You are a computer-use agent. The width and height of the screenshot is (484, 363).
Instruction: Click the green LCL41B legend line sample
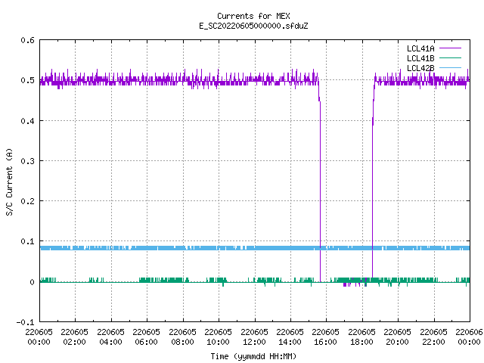pos(450,57)
